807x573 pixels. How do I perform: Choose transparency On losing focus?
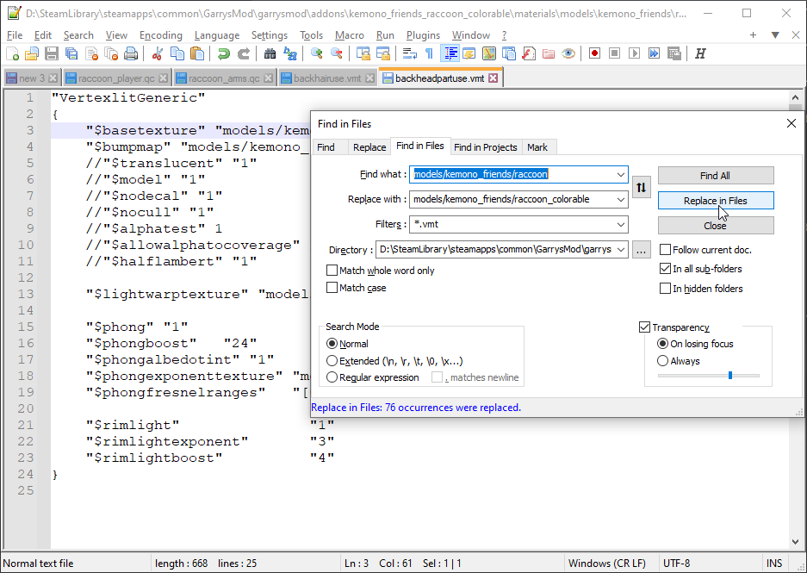pos(695,344)
